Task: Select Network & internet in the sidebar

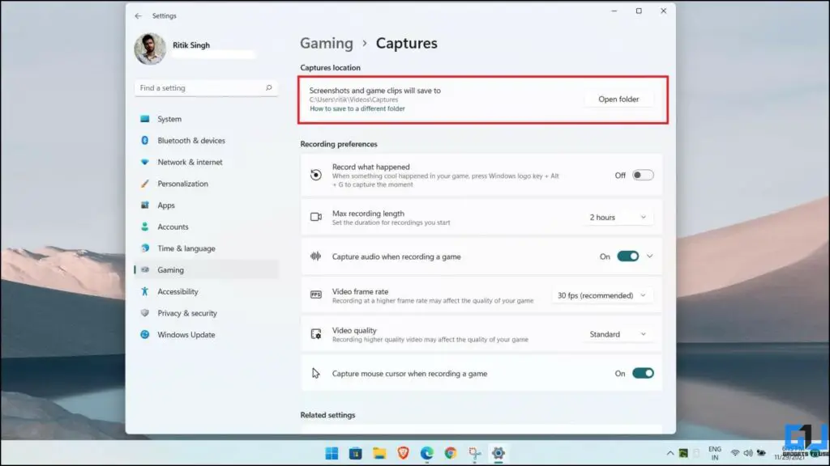Action: tap(186, 162)
